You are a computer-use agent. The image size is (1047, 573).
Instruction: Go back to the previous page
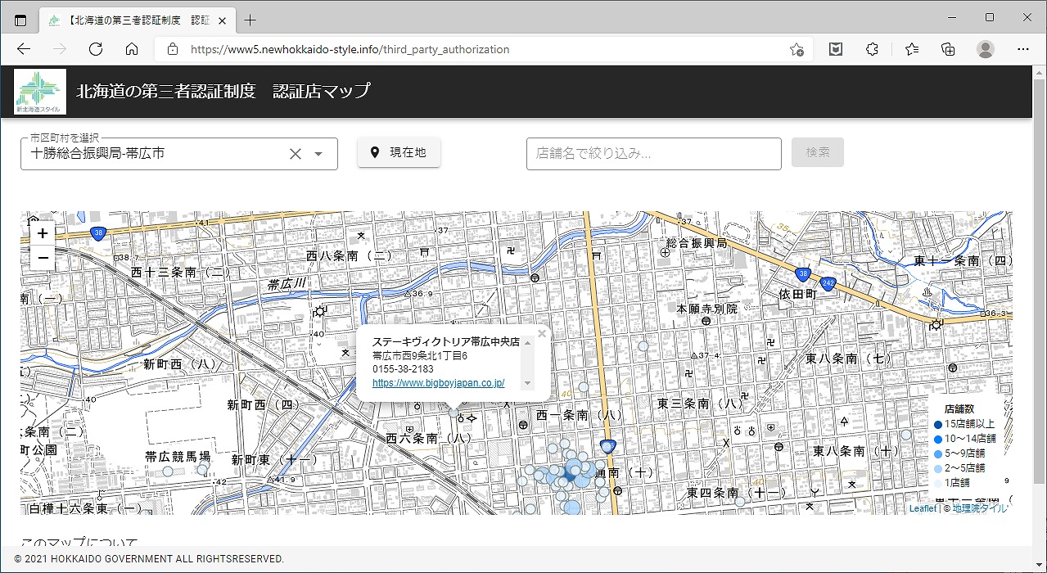click(x=24, y=49)
